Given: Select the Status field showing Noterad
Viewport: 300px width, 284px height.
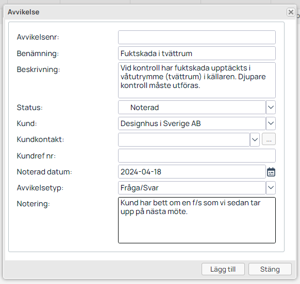Looking at the screenshot, I should tap(192, 108).
